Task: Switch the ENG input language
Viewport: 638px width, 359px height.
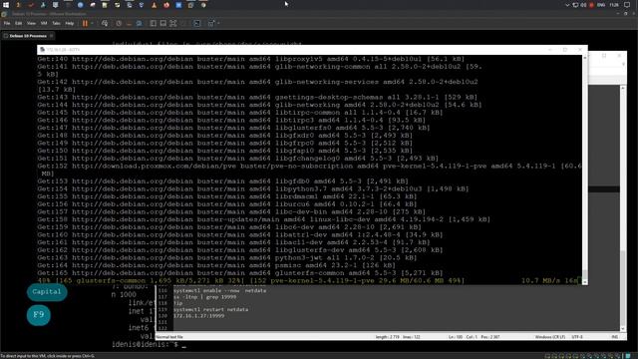Action: 601,5
